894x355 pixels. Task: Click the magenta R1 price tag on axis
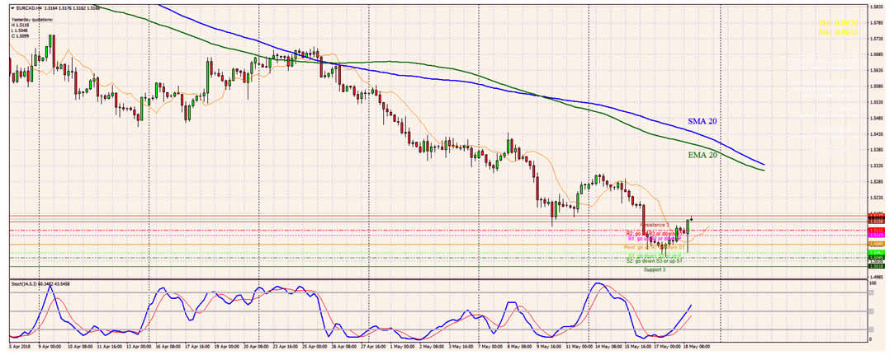[x=875, y=235]
